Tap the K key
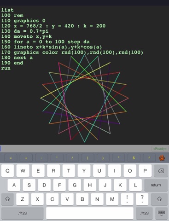The image size is (169, 221). click(x=120, y=185)
